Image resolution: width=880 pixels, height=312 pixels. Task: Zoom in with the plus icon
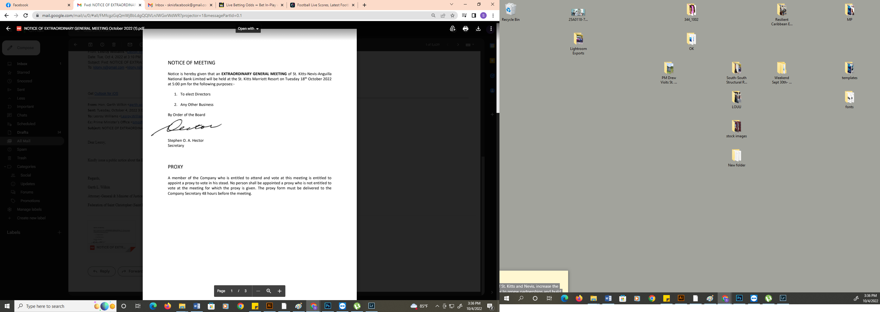(279, 291)
